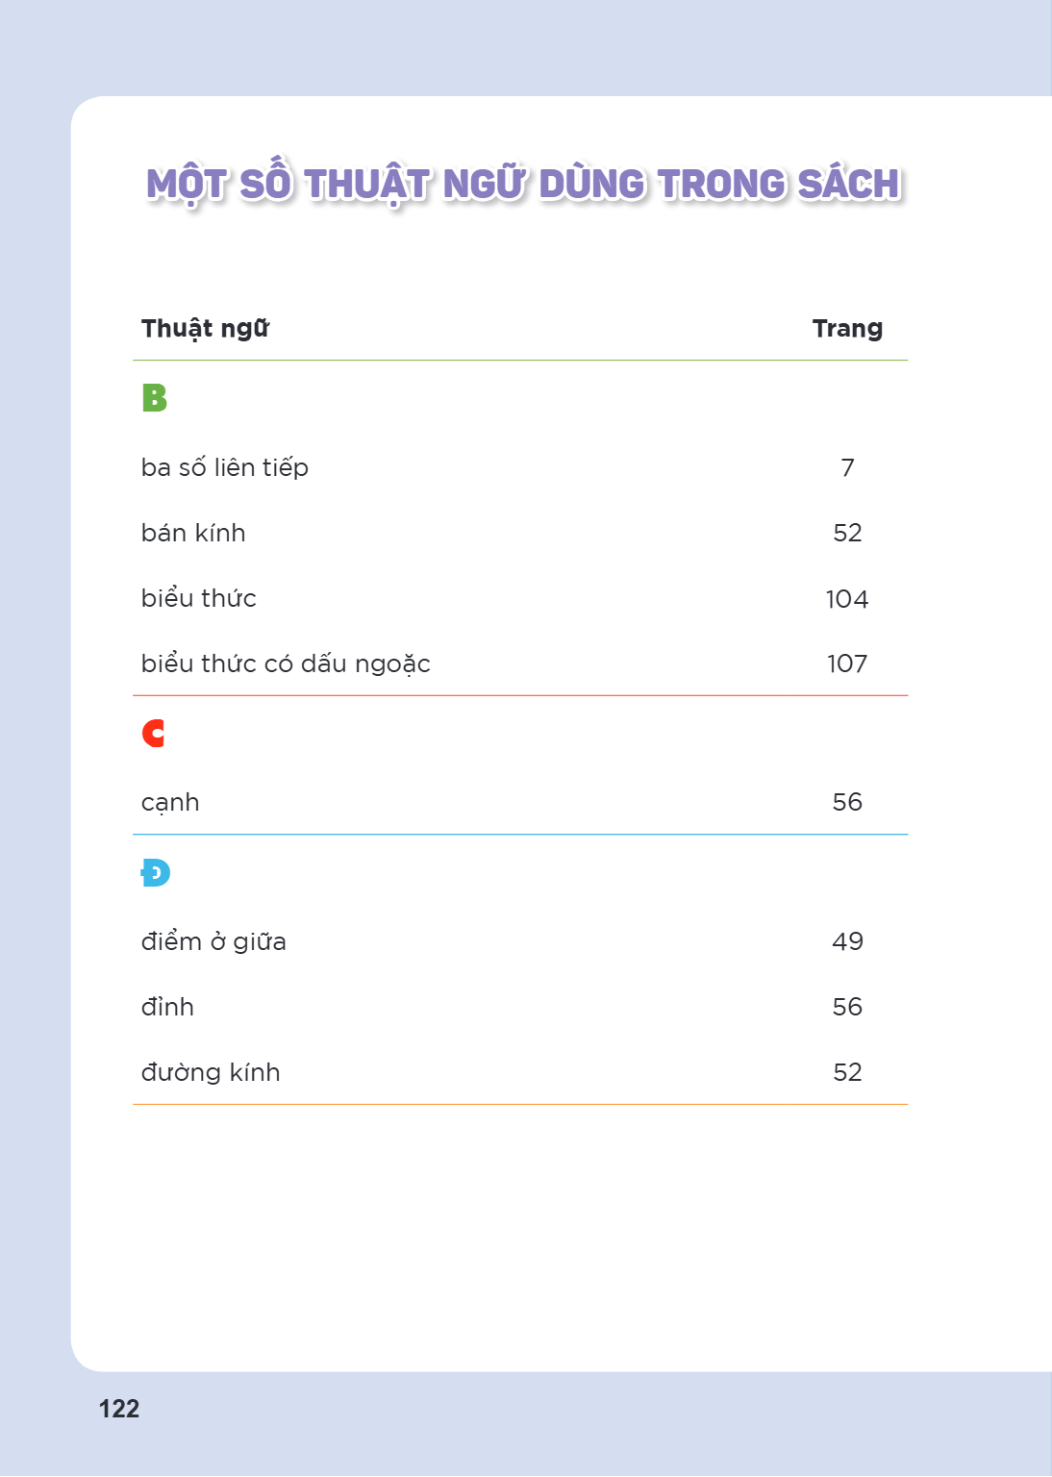Click the blue letter Đ section heading
Screen dimensions: 1052x1477
click(155, 872)
